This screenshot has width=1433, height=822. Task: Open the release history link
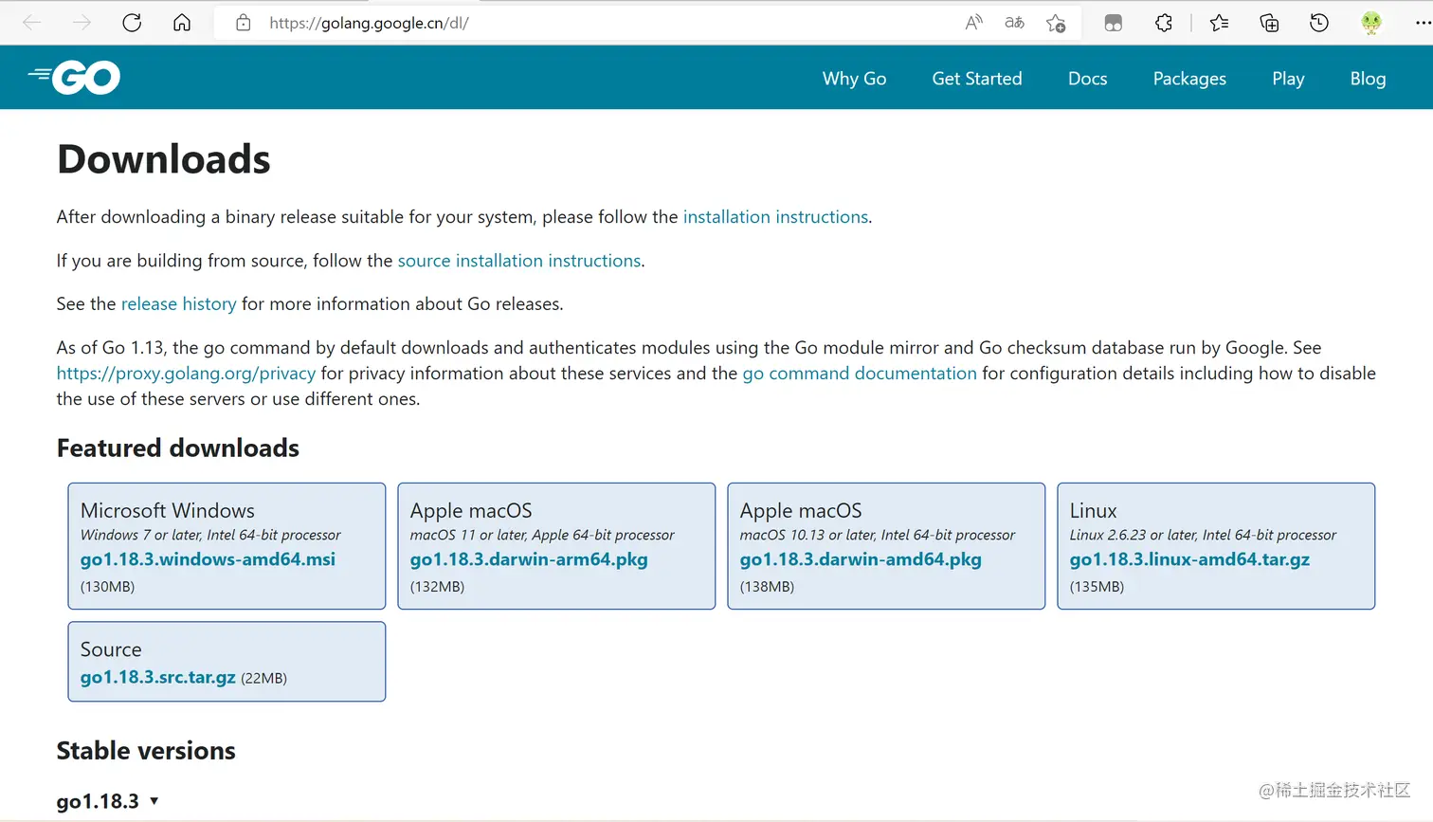click(x=178, y=304)
